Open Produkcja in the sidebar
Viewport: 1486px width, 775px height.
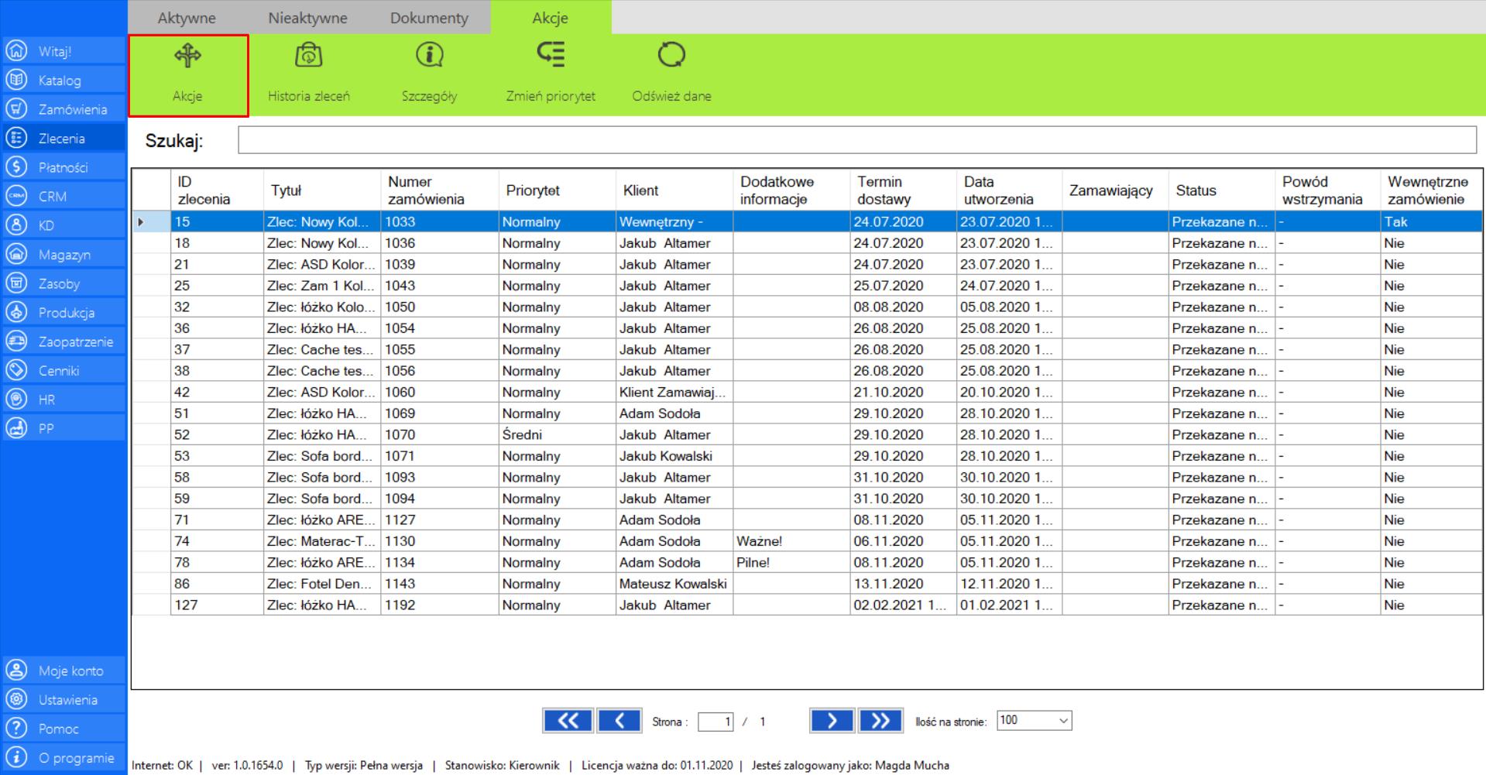63,313
